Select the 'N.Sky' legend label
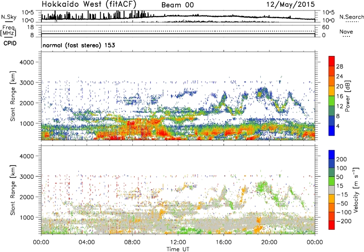 click(9, 17)
